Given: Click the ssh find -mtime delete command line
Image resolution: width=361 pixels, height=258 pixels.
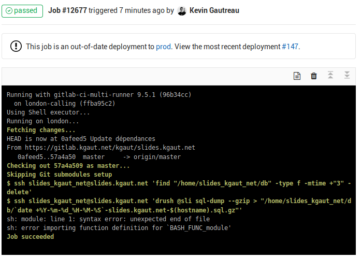Looking at the screenshot, I should pyautogui.click(x=179, y=188).
